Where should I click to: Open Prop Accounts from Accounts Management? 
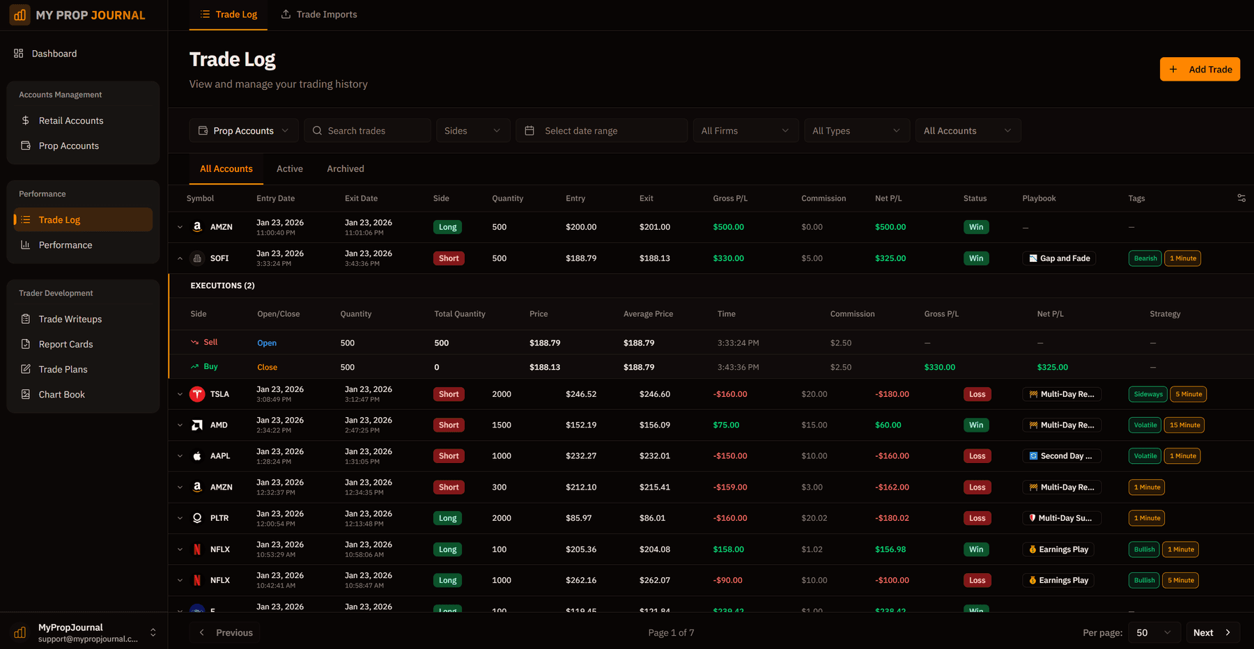point(68,146)
